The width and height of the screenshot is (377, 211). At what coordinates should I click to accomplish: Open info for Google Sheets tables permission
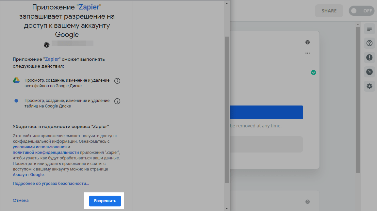117,101
